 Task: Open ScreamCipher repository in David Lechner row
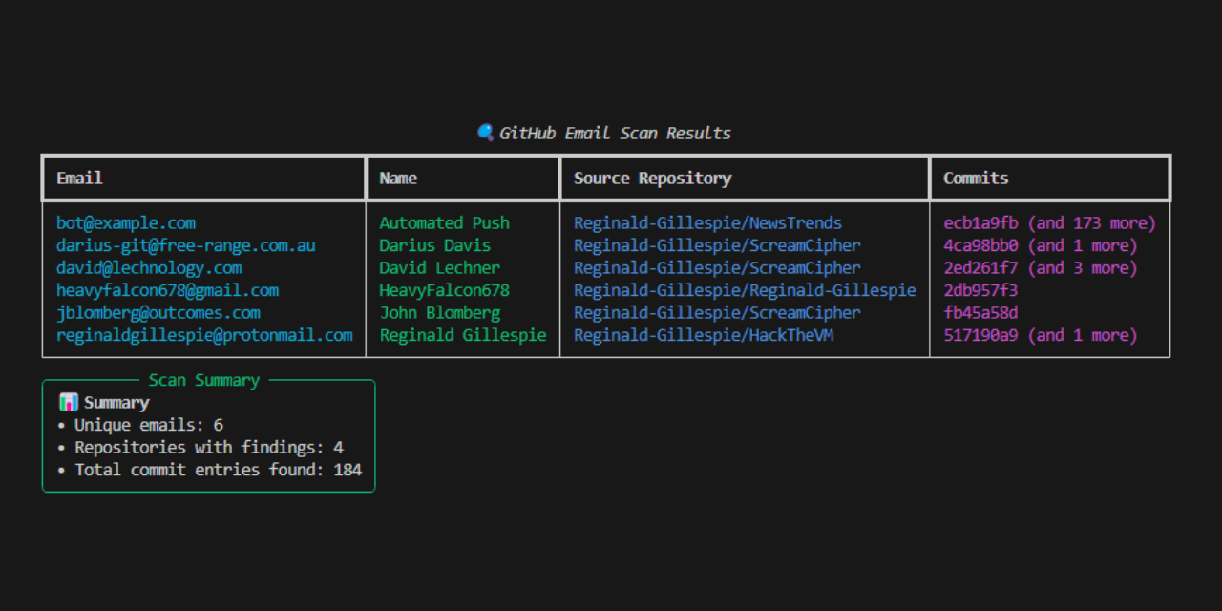pyautogui.click(x=717, y=267)
